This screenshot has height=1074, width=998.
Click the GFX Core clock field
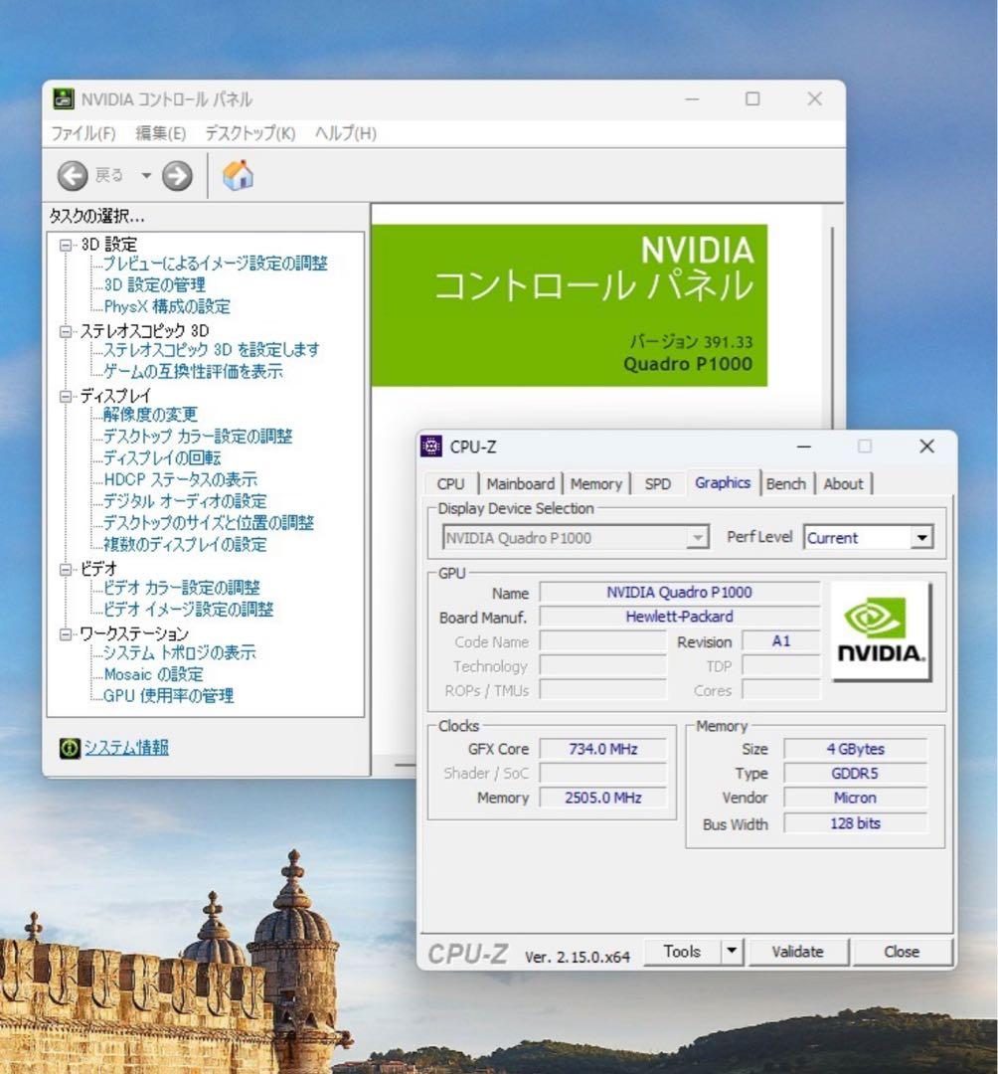tap(602, 749)
